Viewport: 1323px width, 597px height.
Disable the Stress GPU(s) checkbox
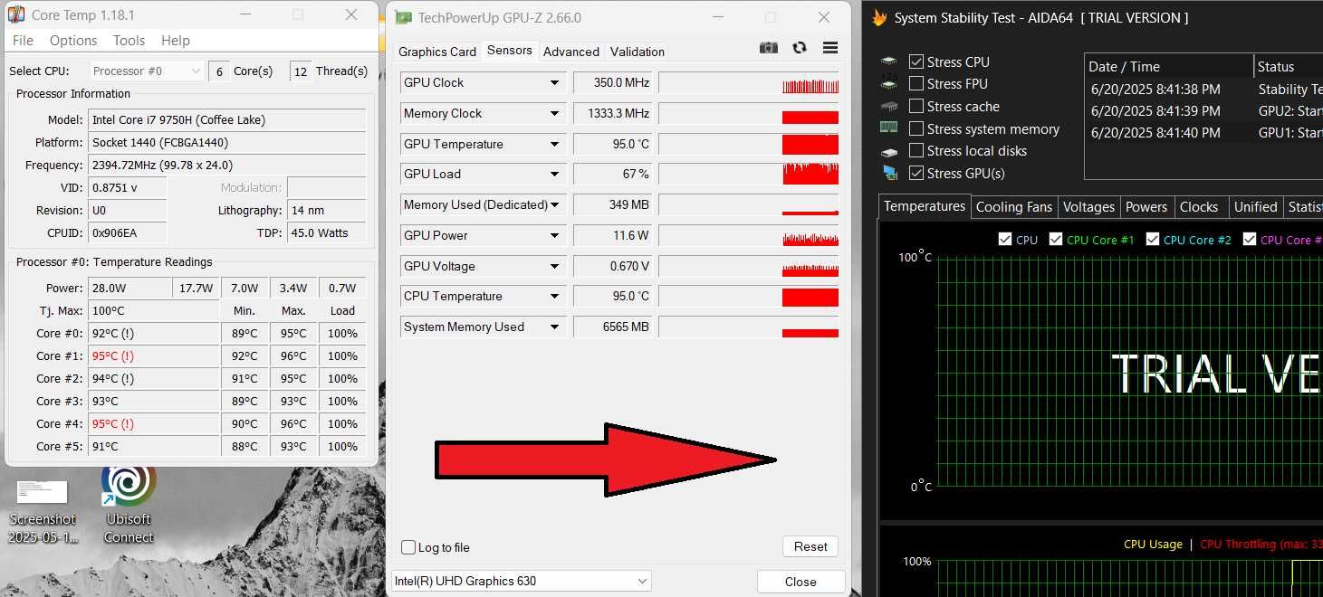pyautogui.click(x=916, y=173)
